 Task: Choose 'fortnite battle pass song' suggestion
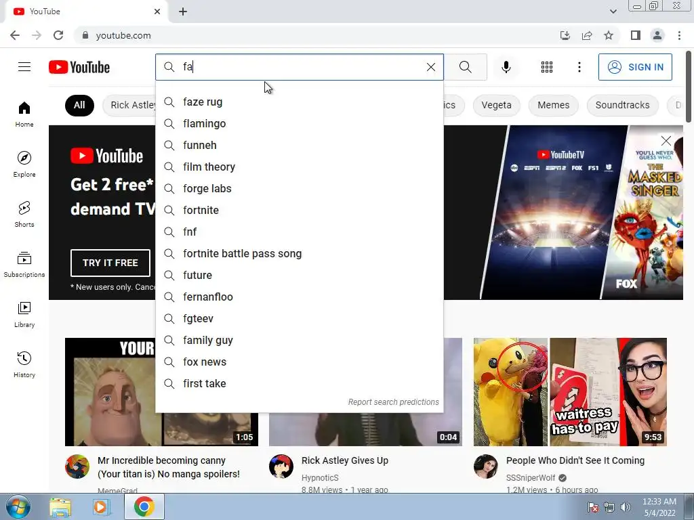pyautogui.click(x=299, y=254)
